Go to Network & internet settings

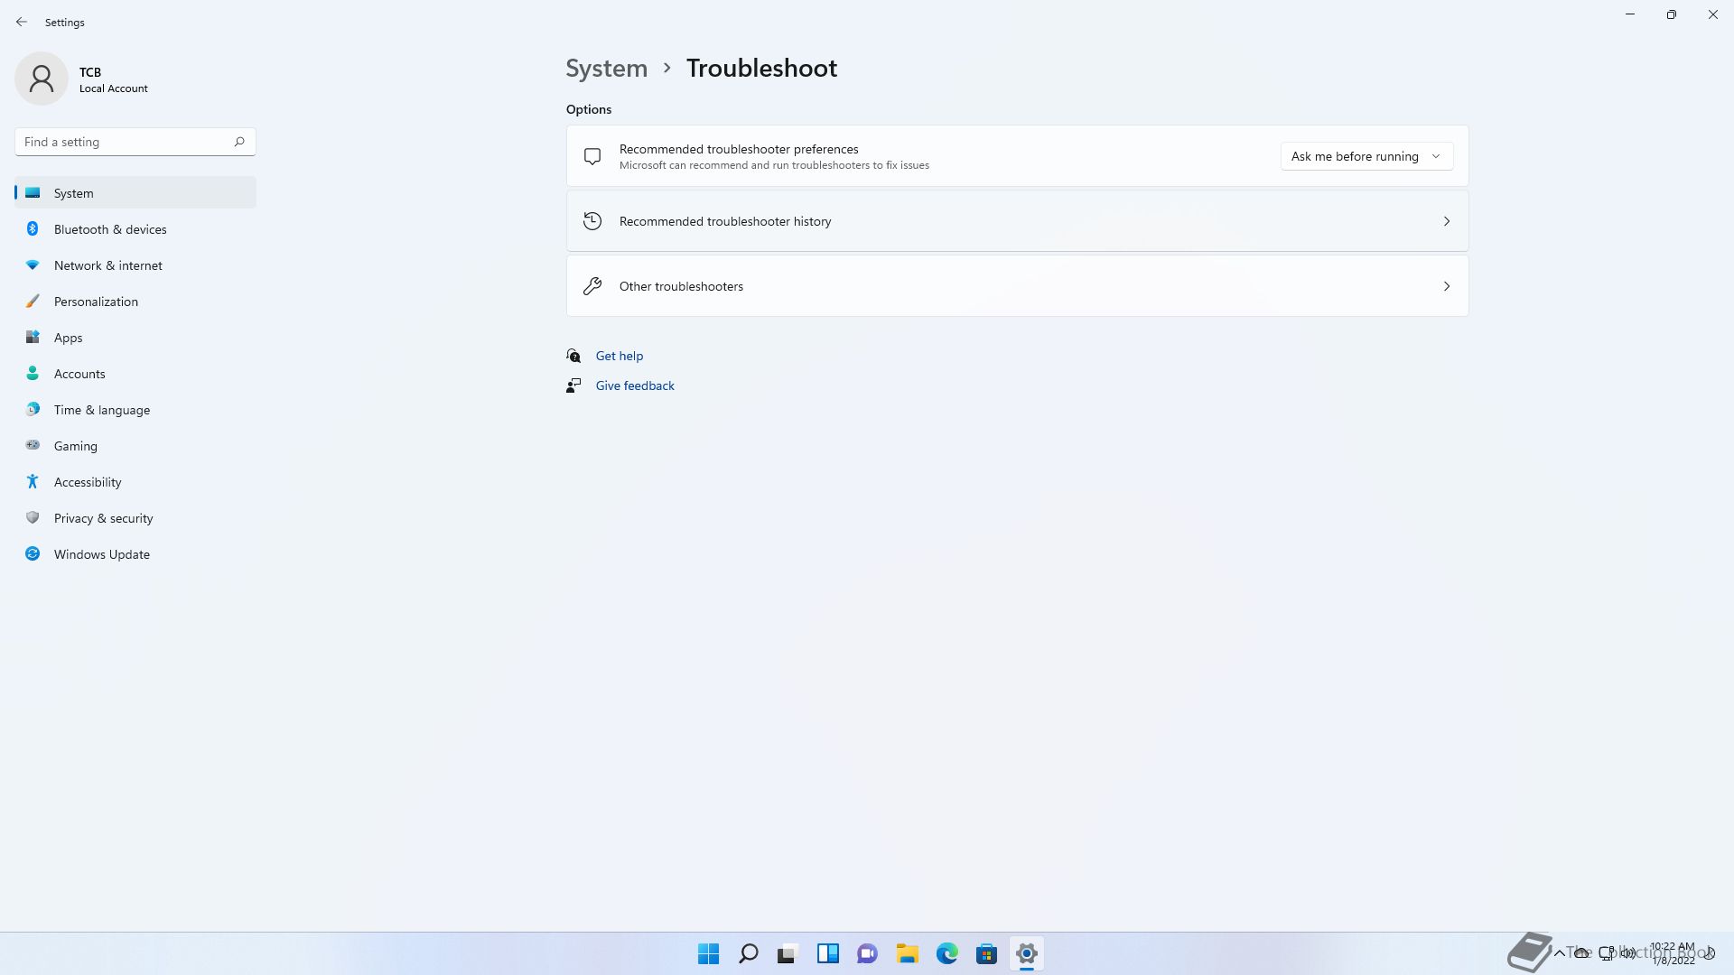[135, 265]
